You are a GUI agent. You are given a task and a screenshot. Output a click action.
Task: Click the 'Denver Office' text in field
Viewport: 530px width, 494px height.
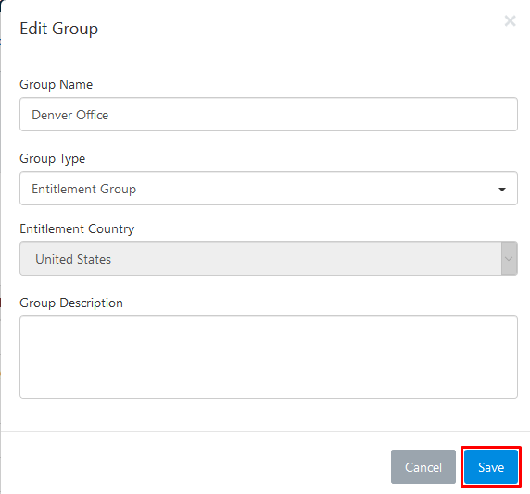pos(70,115)
